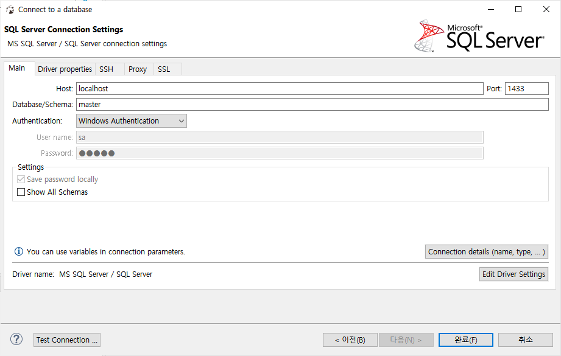The image size is (561, 356).
Task: Click the info icon beside variables hint
Action: pyautogui.click(x=19, y=251)
